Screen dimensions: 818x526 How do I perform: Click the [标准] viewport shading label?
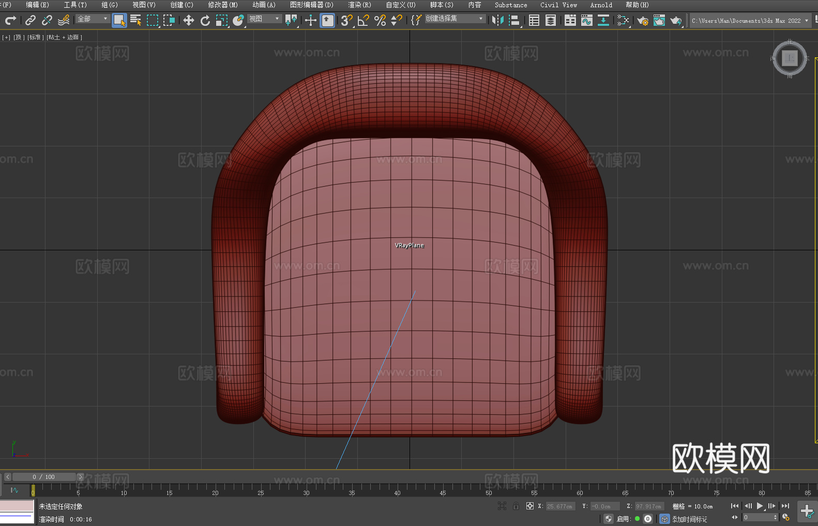tap(36, 37)
